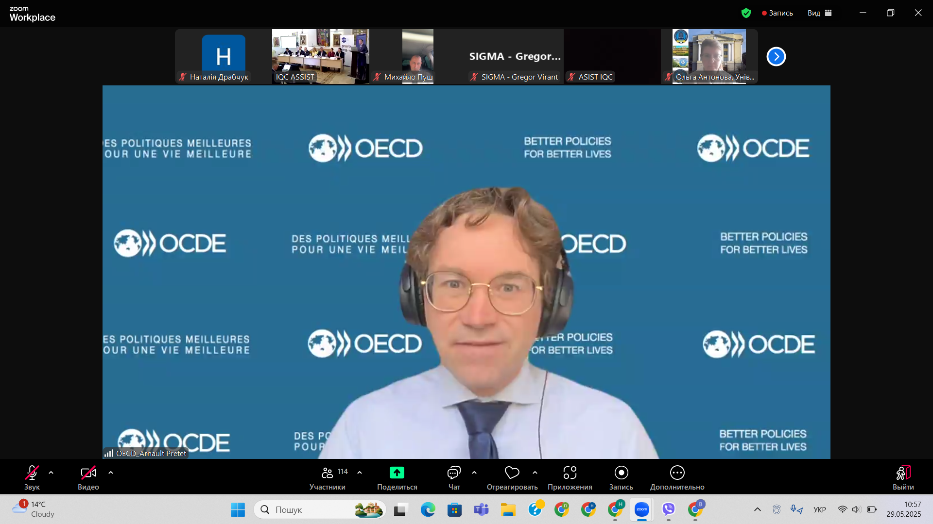Expand video options arrow next to Видео
Image resolution: width=933 pixels, height=524 pixels.
tap(111, 472)
